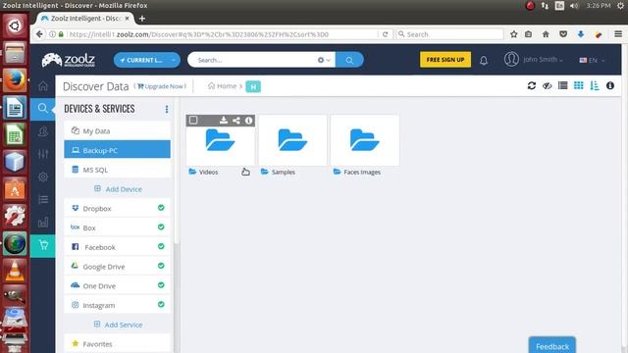The image size is (628, 353).
Task: Open the Home sidebar icon
Action: (x=43, y=85)
